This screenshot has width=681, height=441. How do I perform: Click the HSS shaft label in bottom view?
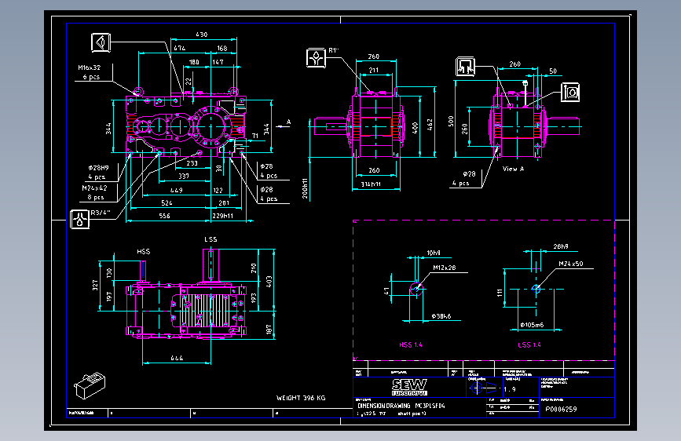click(x=143, y=251)
